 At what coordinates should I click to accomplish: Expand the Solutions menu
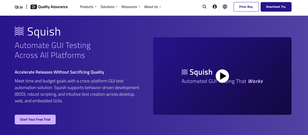click(x=109, y=7)
